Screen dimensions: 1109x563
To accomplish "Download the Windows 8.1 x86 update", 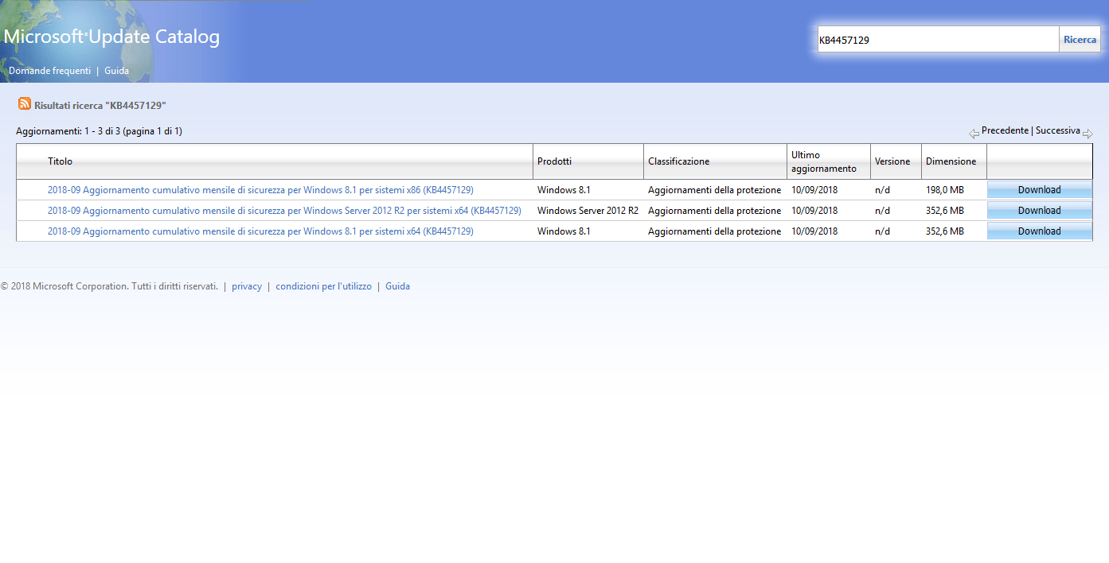I will point(1039,190).
